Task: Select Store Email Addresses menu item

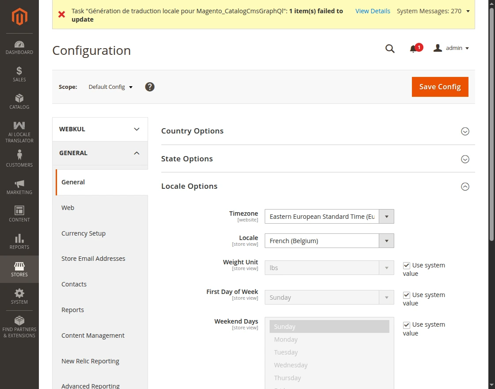Action: click(93, 259)
